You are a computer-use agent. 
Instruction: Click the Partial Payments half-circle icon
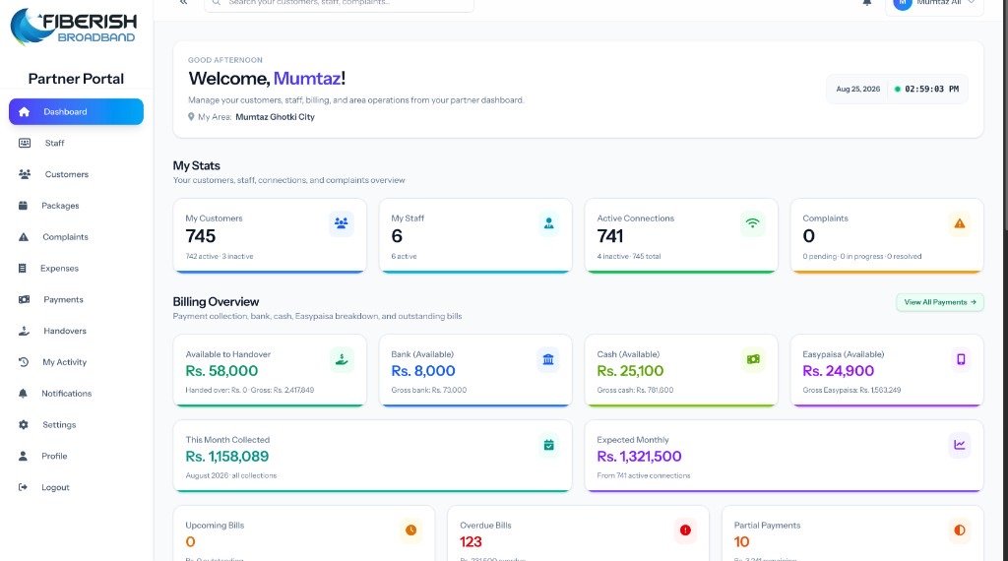click(x=959, y=530)
